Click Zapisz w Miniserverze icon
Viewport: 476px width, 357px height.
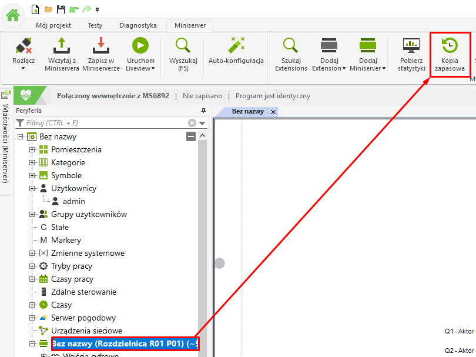[101, 47]
